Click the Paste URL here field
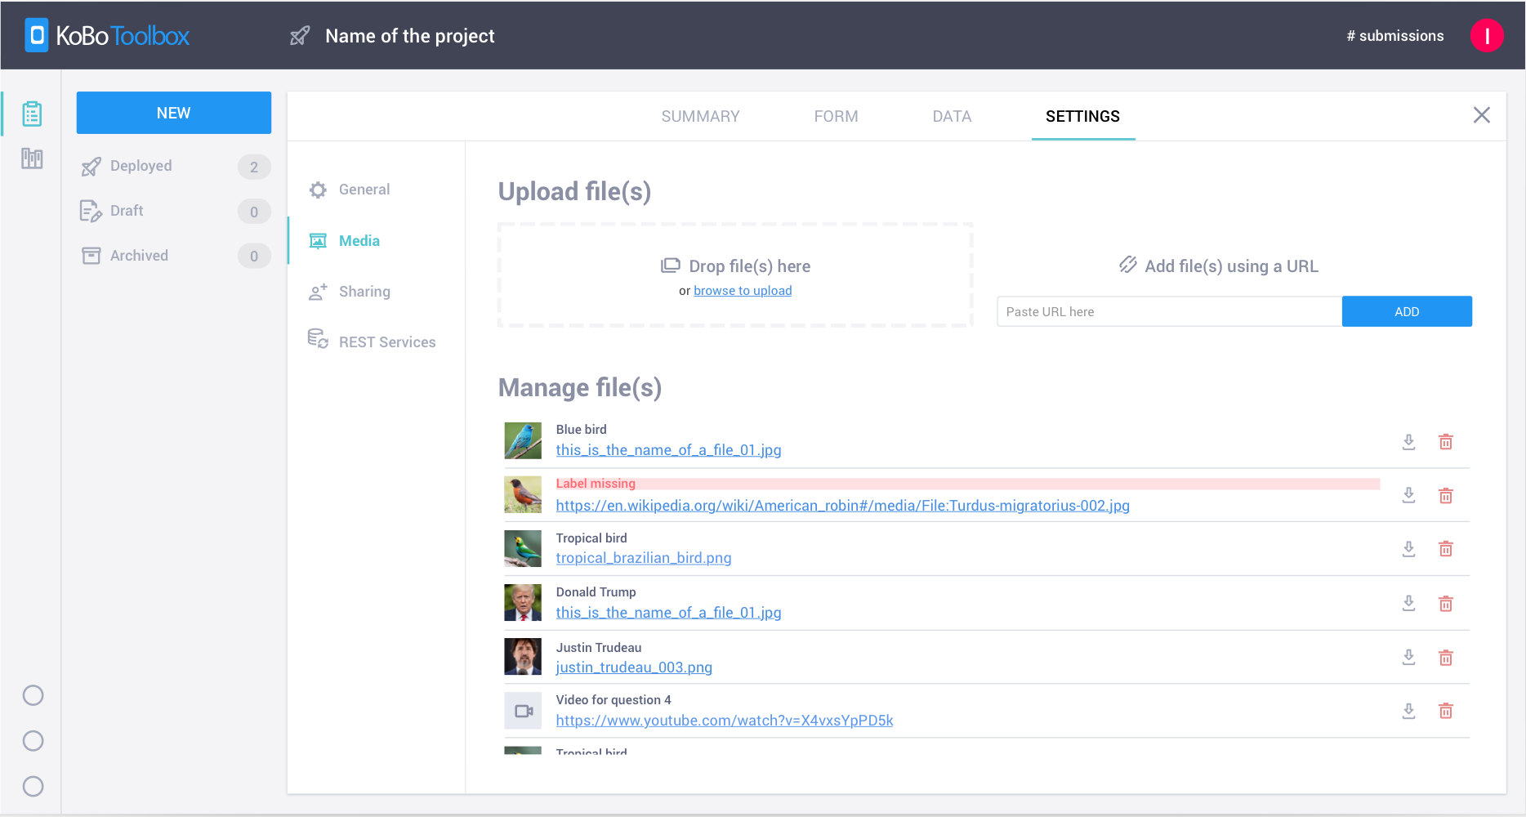This screenshot has height=817, width=1526. (1168, 311)
